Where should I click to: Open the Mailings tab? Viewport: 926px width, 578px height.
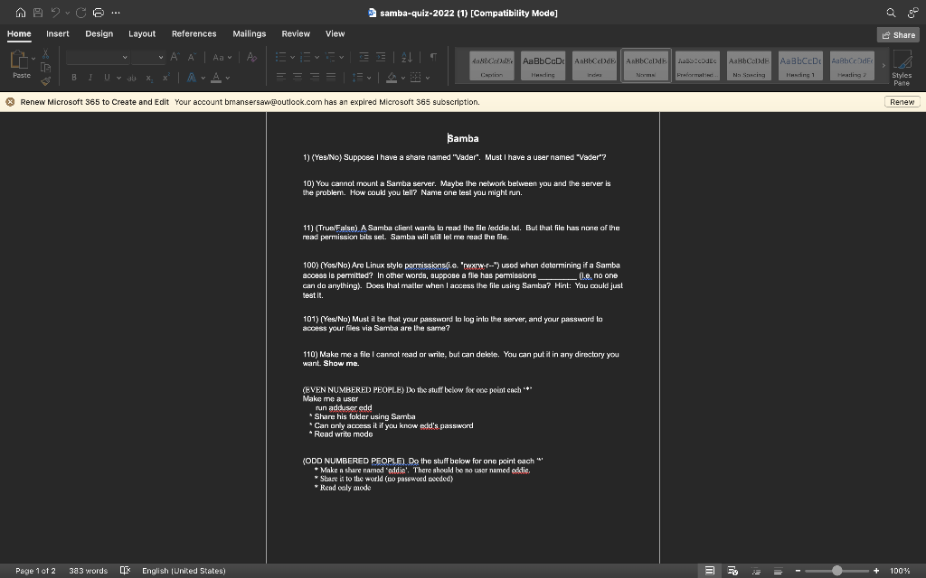pyautogui.click(x=249, y=33)
